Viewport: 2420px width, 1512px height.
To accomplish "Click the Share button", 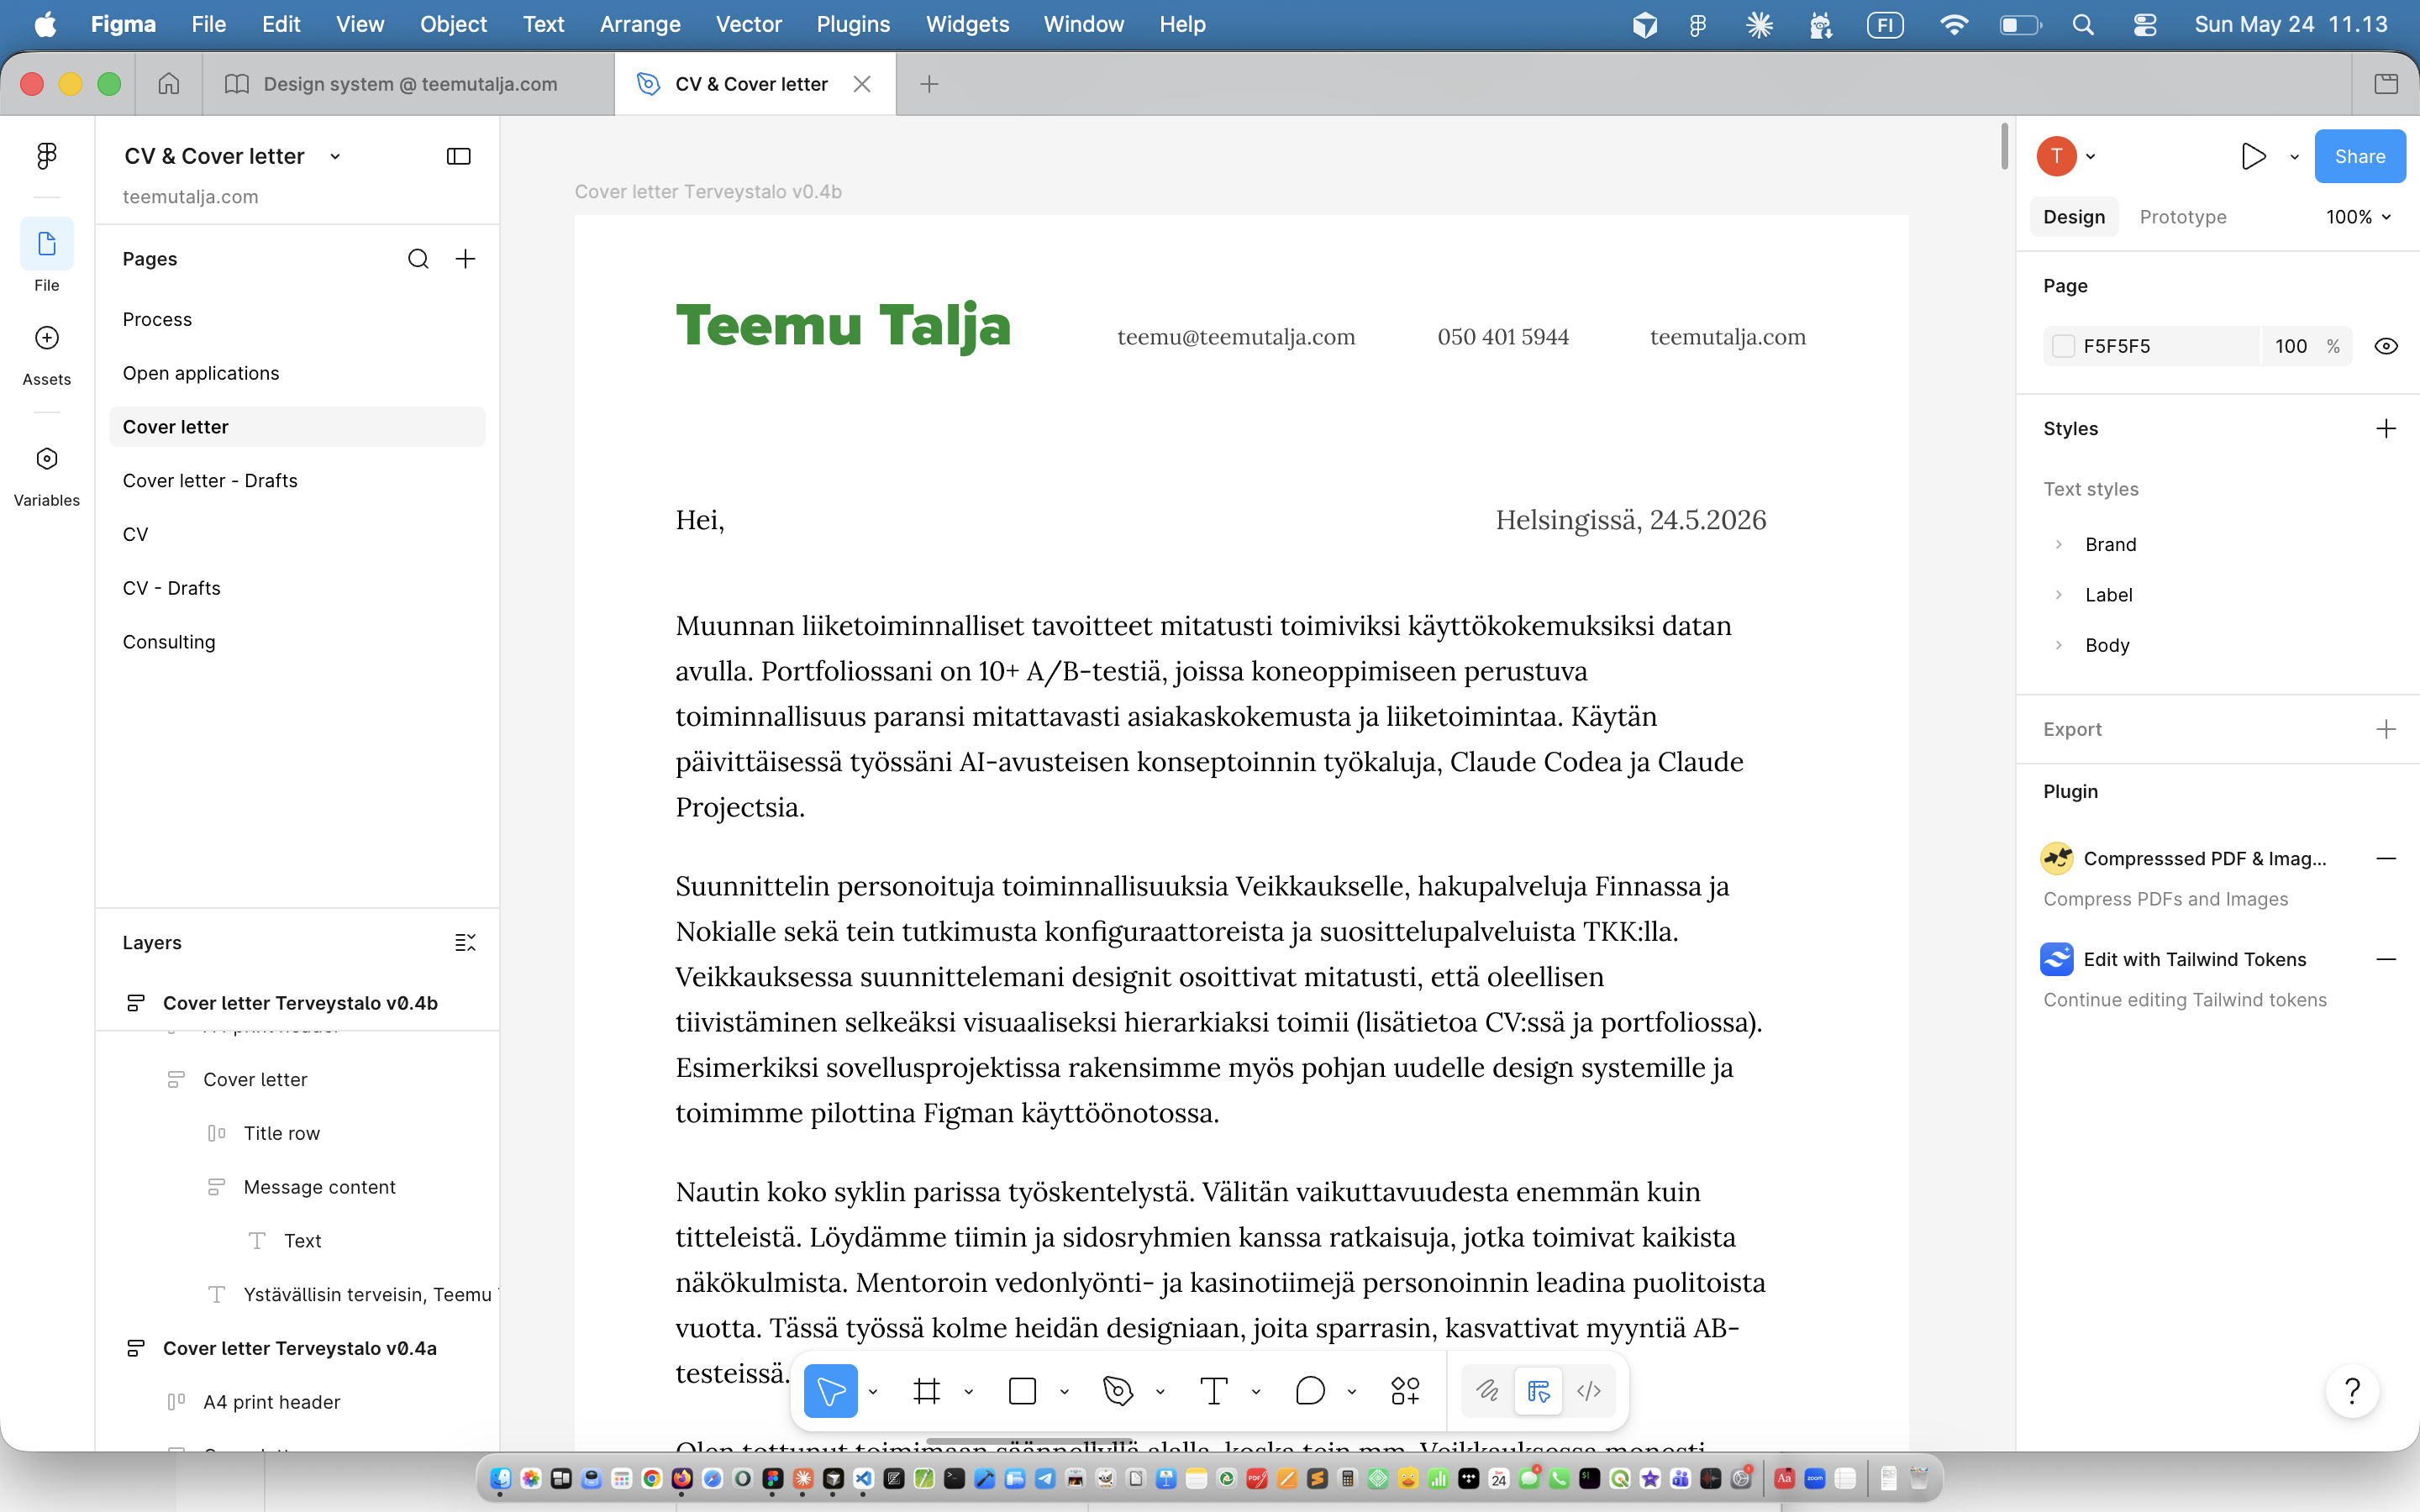I will 2359,156.
